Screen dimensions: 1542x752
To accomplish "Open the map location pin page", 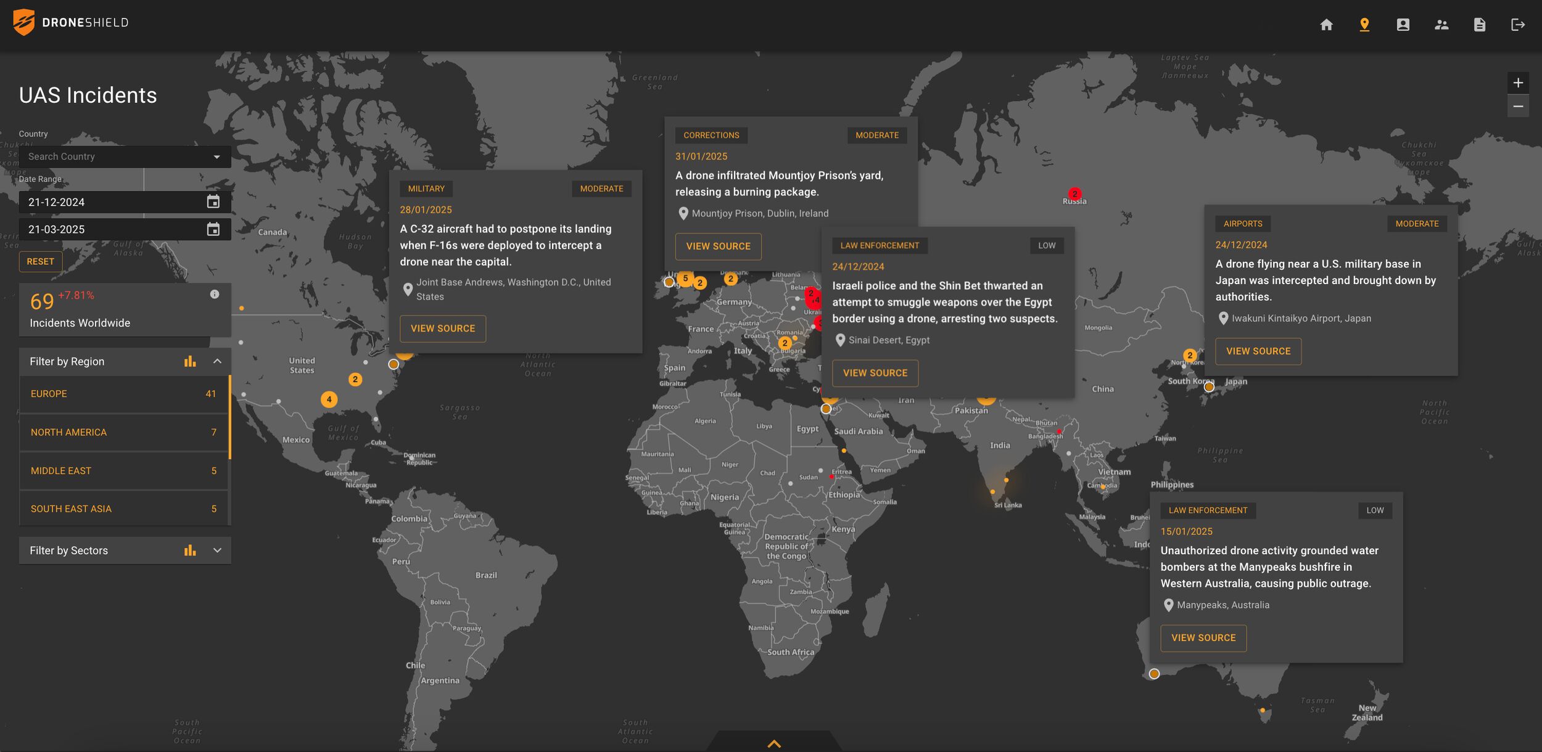I will 1364,25.
